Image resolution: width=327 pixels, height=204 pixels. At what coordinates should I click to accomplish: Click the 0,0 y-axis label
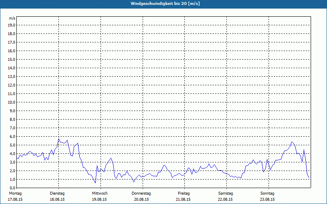tap(13, 188)
